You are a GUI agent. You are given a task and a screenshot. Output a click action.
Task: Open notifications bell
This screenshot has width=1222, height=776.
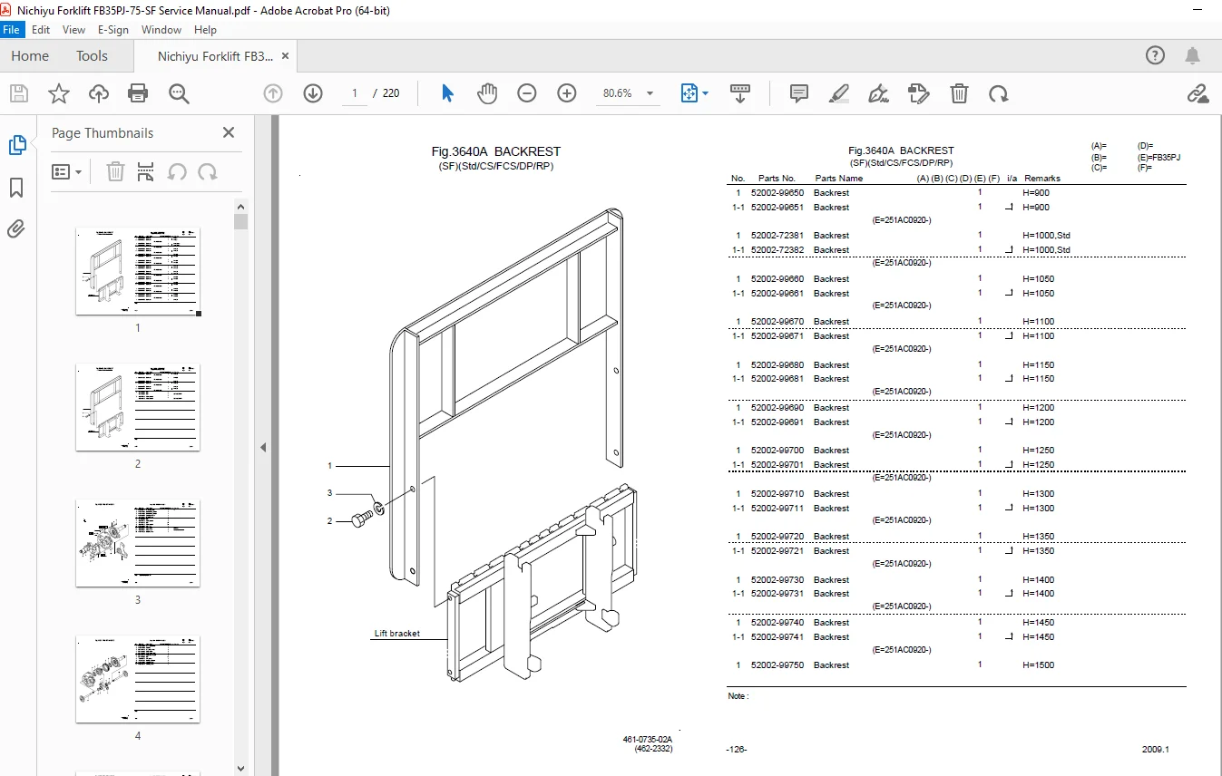coord(1193,55)
